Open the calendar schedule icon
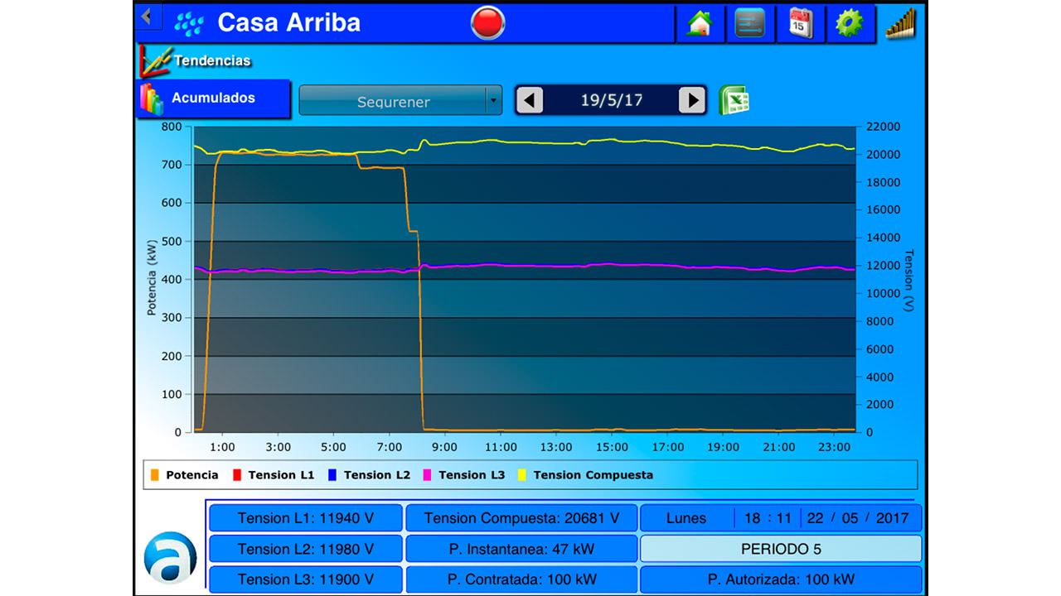The image size is (1061, 596). pos(800,23)
